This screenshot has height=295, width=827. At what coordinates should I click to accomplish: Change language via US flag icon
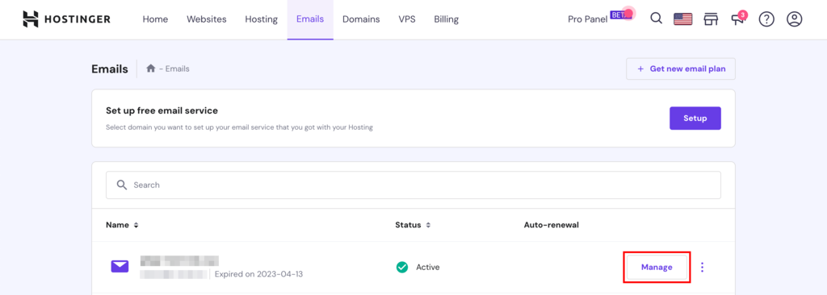point(683,19)
